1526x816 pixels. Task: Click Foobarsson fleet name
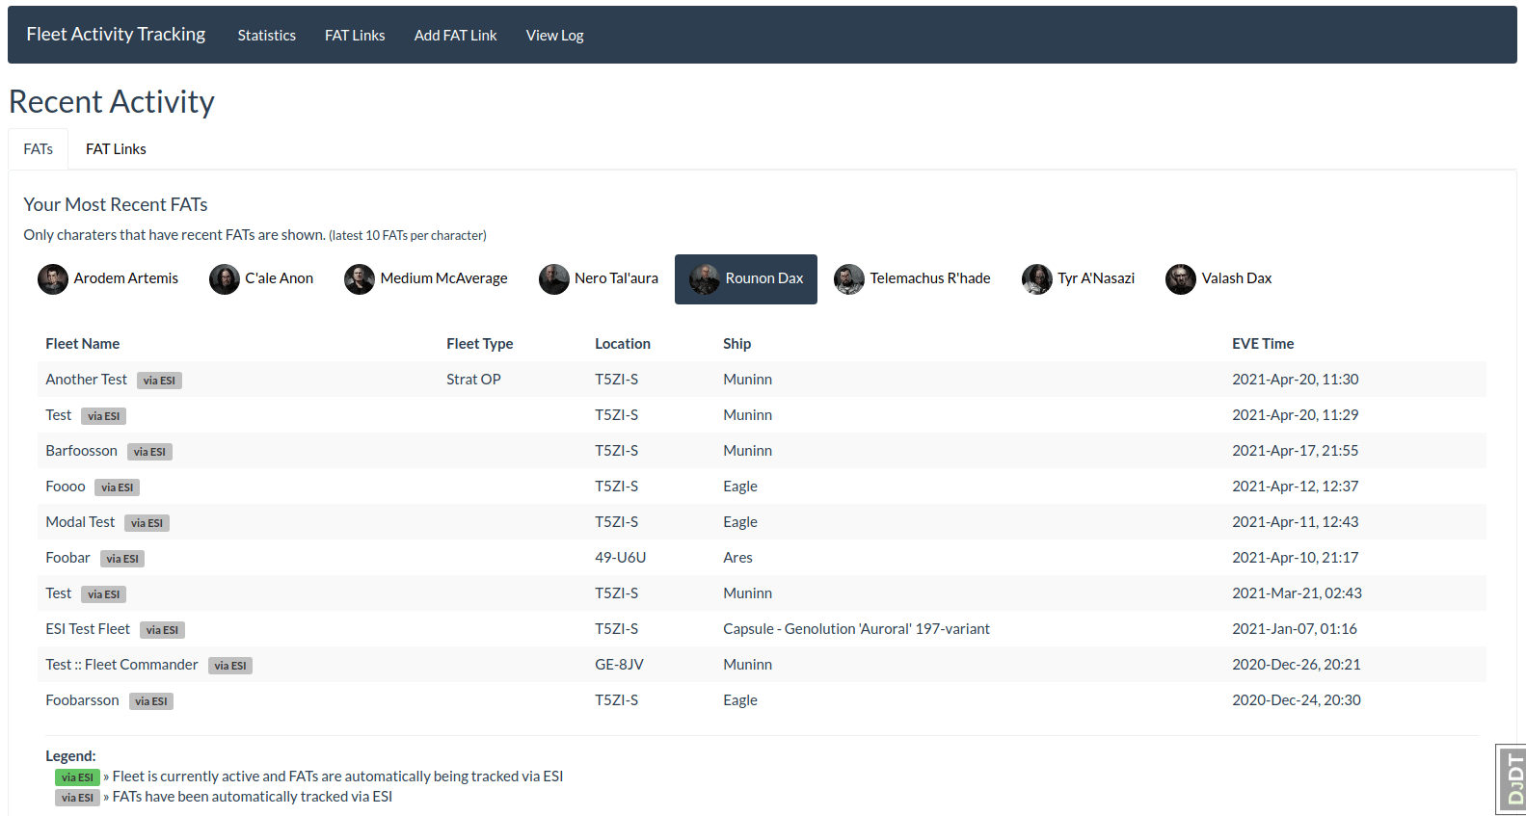[x=83, y=700]
